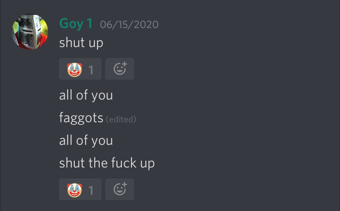Select the count 1 beside the bottom clown emoji
Screen dimensions: 340x211
91,191
